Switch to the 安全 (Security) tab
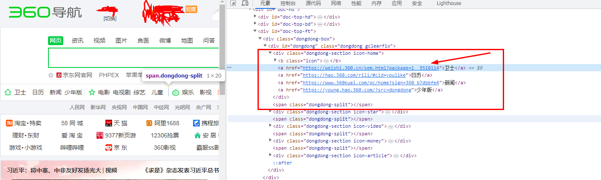This screenshot has width=601, height=180. [417, 3]
